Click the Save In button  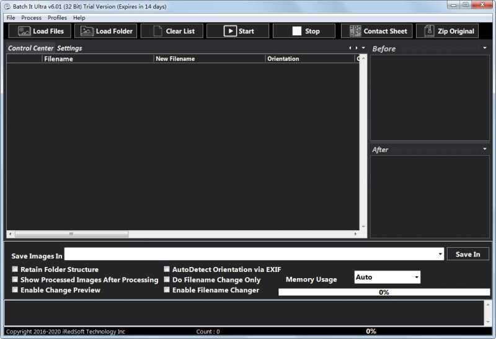tap(467, 255)
